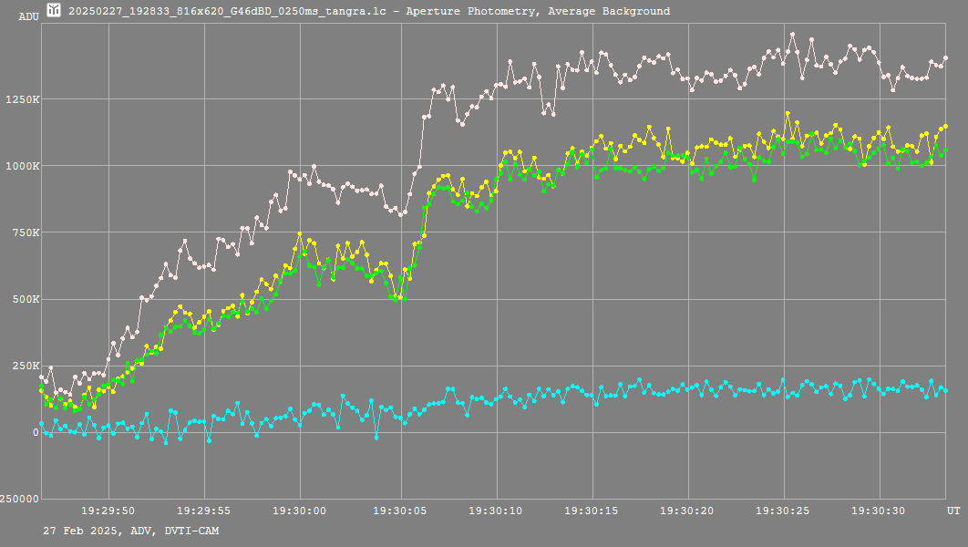Click the 27 Feb 2025 date footer text

(x=130, y=531)
